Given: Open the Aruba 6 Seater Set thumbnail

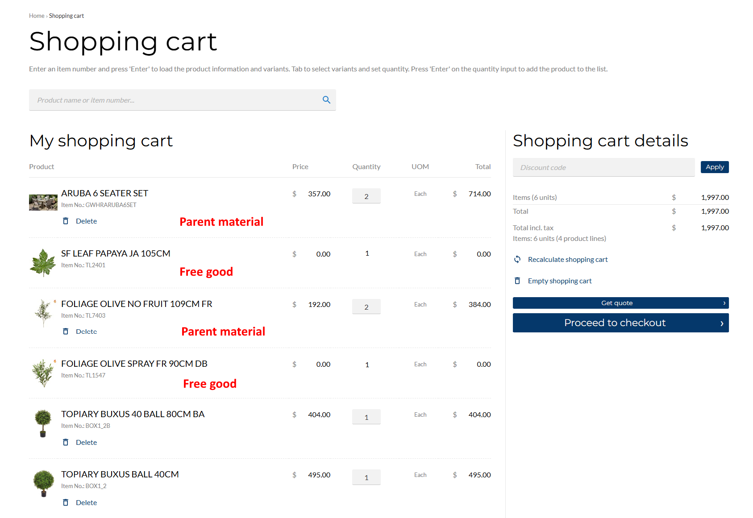Looking at the screenshot, I should coord(43,202).
